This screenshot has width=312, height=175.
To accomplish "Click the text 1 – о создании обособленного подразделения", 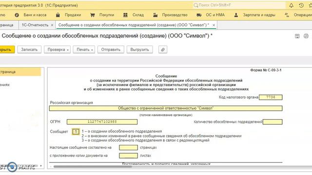I will (x=121, y=131).
